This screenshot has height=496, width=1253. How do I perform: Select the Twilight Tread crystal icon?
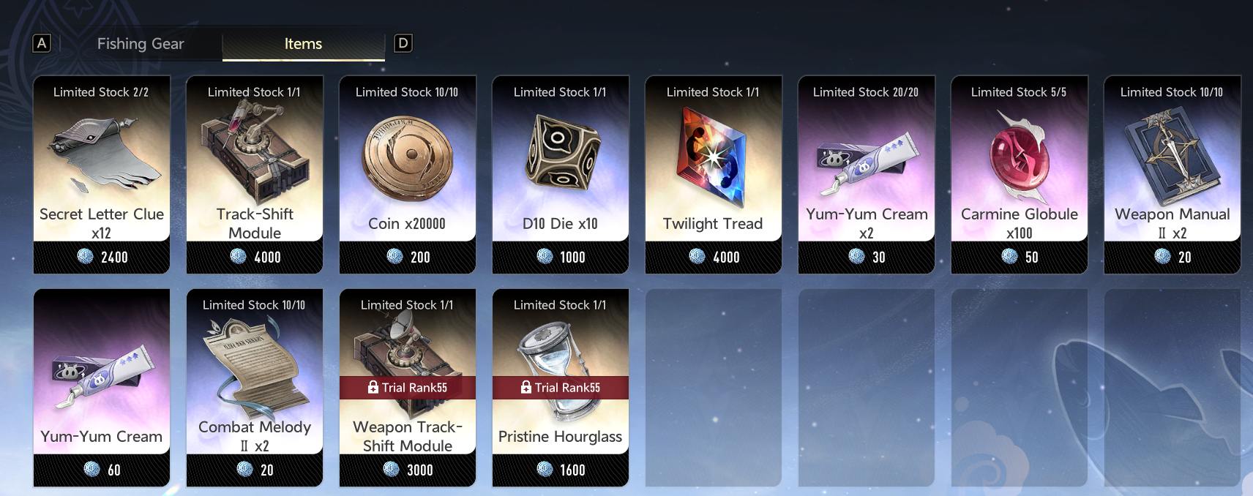[x=713, y=156]
